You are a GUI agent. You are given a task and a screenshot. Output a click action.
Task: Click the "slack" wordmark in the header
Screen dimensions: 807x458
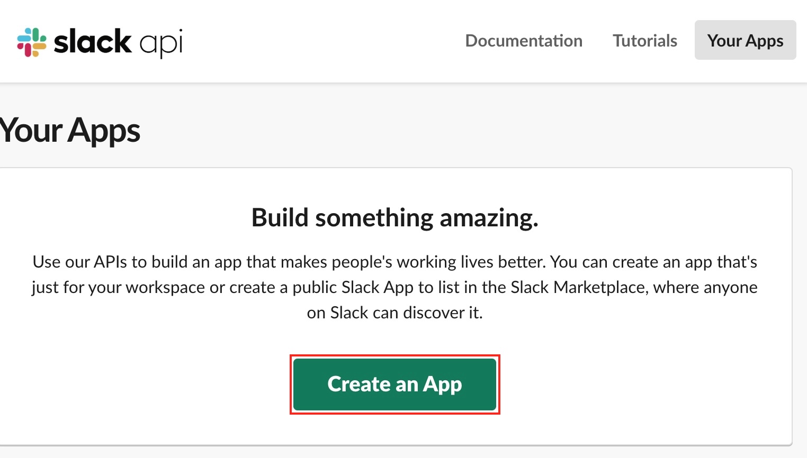click(x=93, y=42)
